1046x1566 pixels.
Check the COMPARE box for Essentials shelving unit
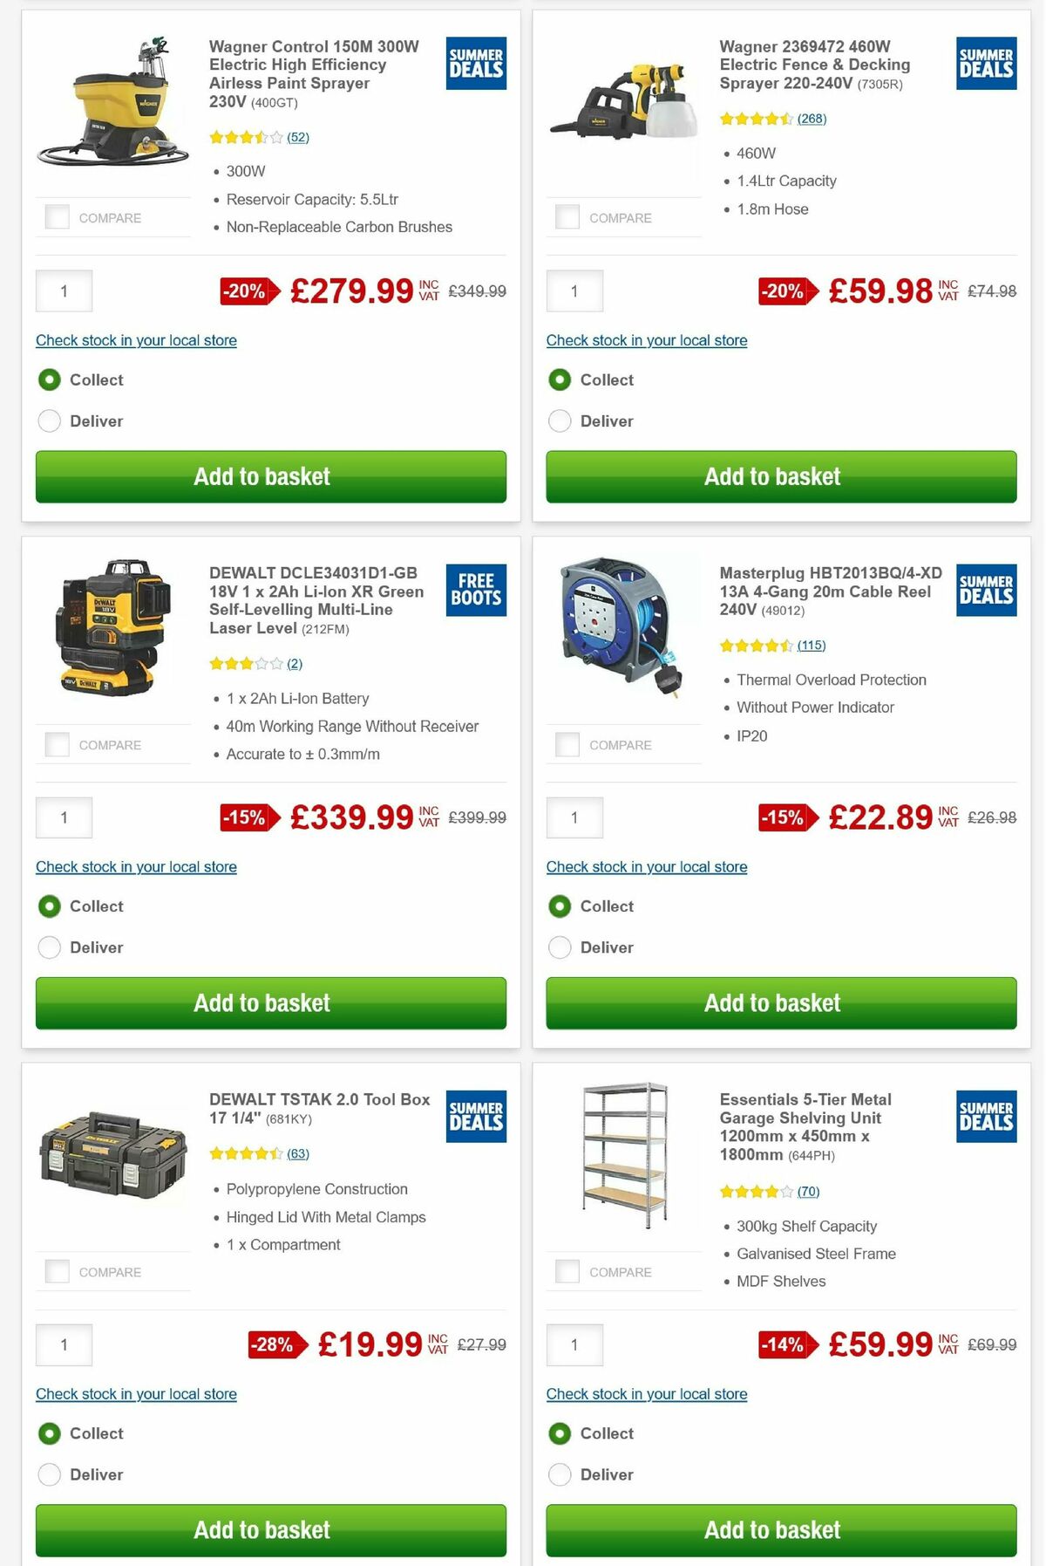click(x=567, y=1270)
